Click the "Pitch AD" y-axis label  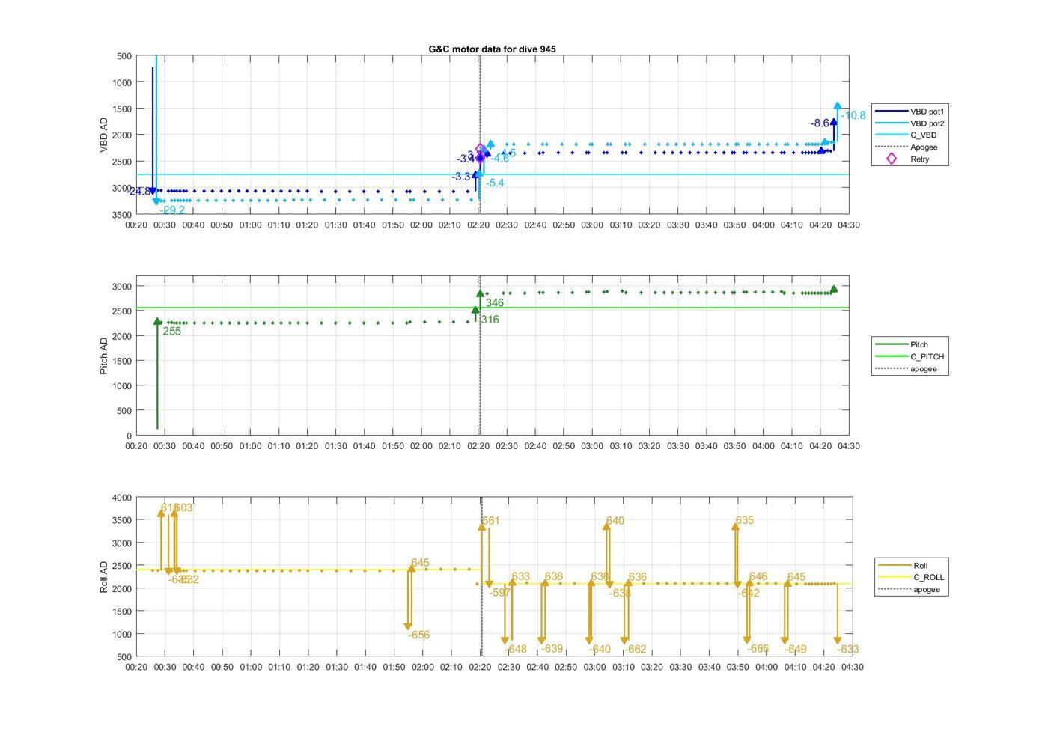click(103, 356)
